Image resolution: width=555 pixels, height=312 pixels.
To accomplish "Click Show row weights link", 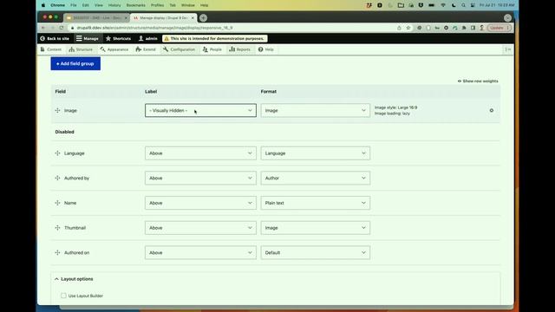I will pyautogui.click(x=478, y=81).
